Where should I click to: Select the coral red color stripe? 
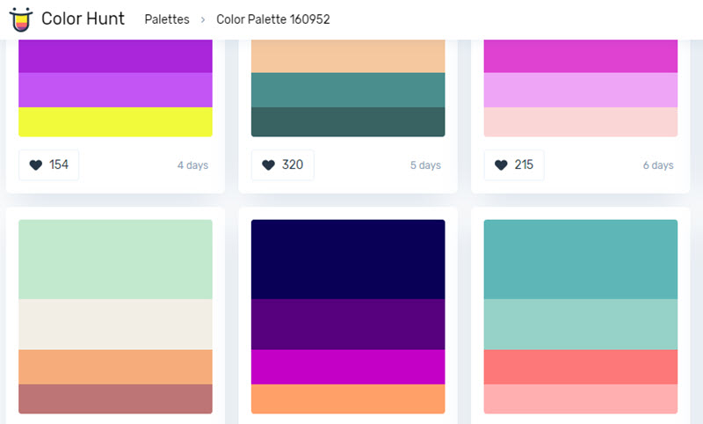(x=581, y=367)
